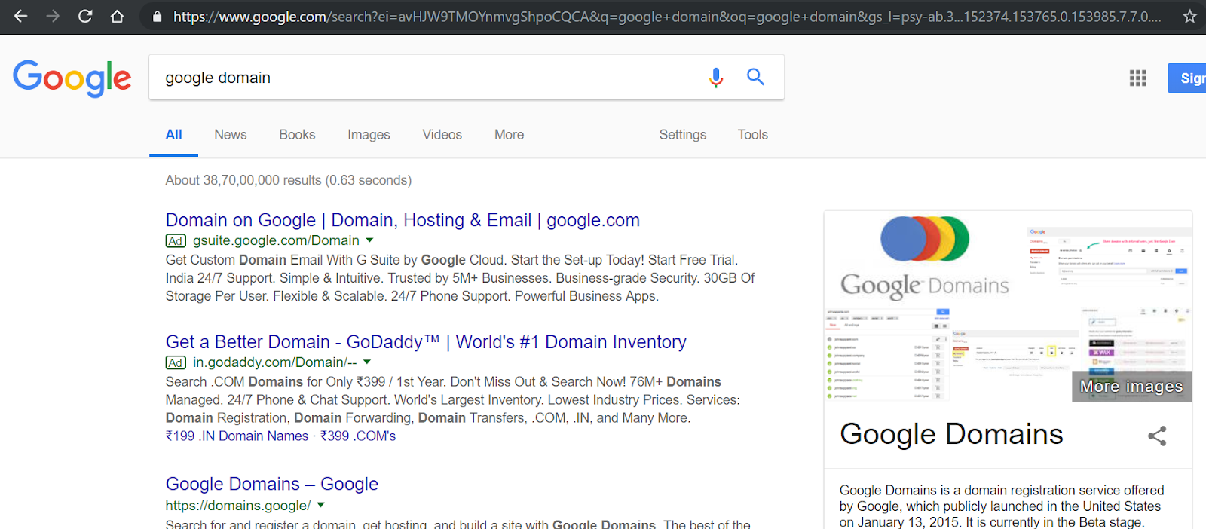Viewport: 1206px width, 529px height.
Task: Open the Settings menu
Action: pyautogui.click(x=683, y=135)
